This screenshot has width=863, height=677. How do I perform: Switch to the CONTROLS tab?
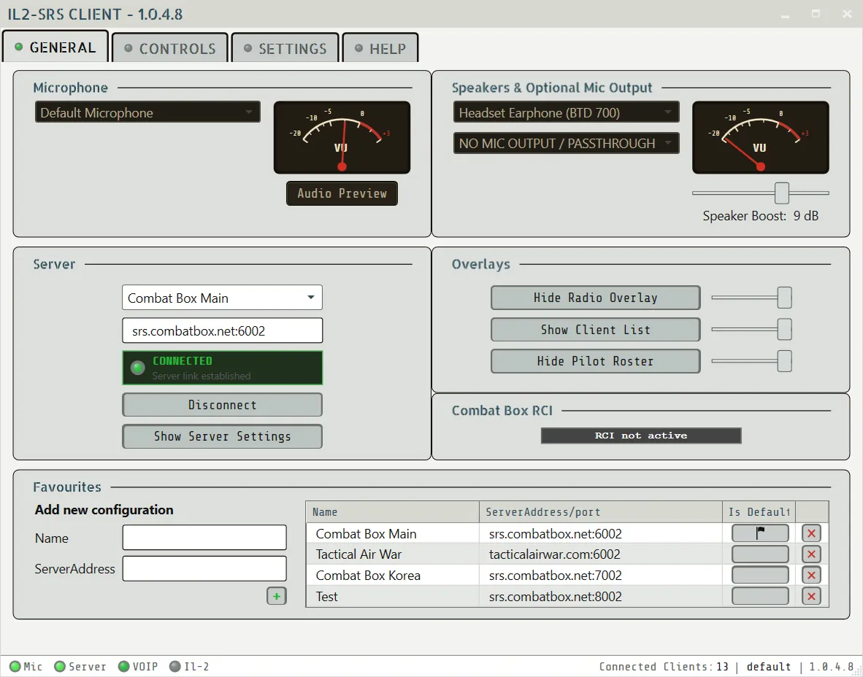[170, 48]
